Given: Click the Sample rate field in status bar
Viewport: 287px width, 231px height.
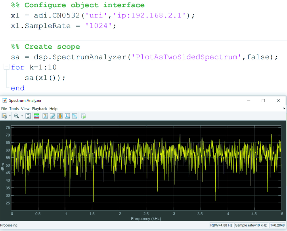Looking at the screenshot, I should click(x=251, y=225).
